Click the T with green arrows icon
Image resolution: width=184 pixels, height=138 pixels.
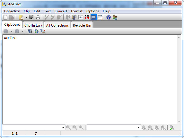point(36,31)
